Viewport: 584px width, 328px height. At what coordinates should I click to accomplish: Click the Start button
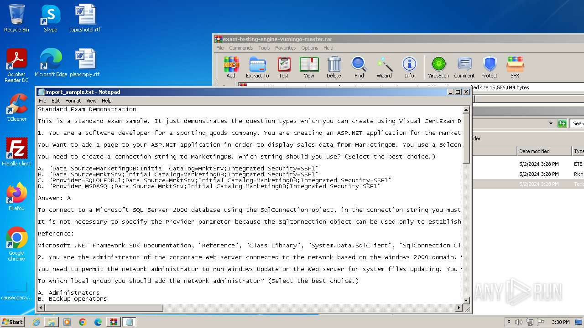tap(13, 322)
